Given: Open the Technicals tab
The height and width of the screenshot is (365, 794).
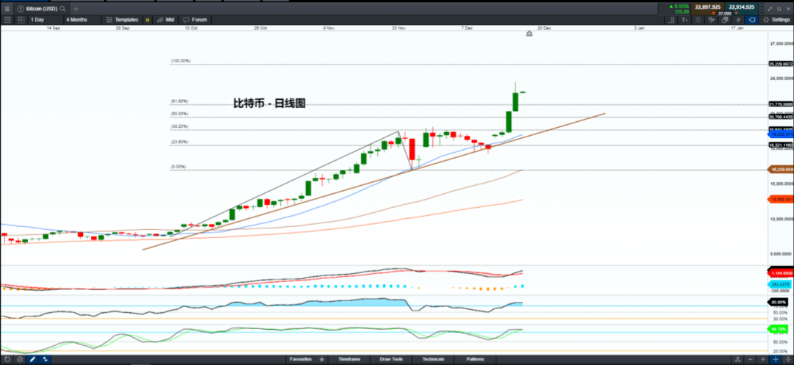Looking at the screenshot, I should 434,359.
